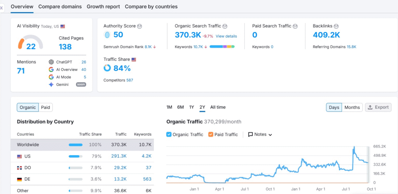The height and width of the screenshot is (194, 398).
Task: Click the Export button
Action: coord(379,107)
